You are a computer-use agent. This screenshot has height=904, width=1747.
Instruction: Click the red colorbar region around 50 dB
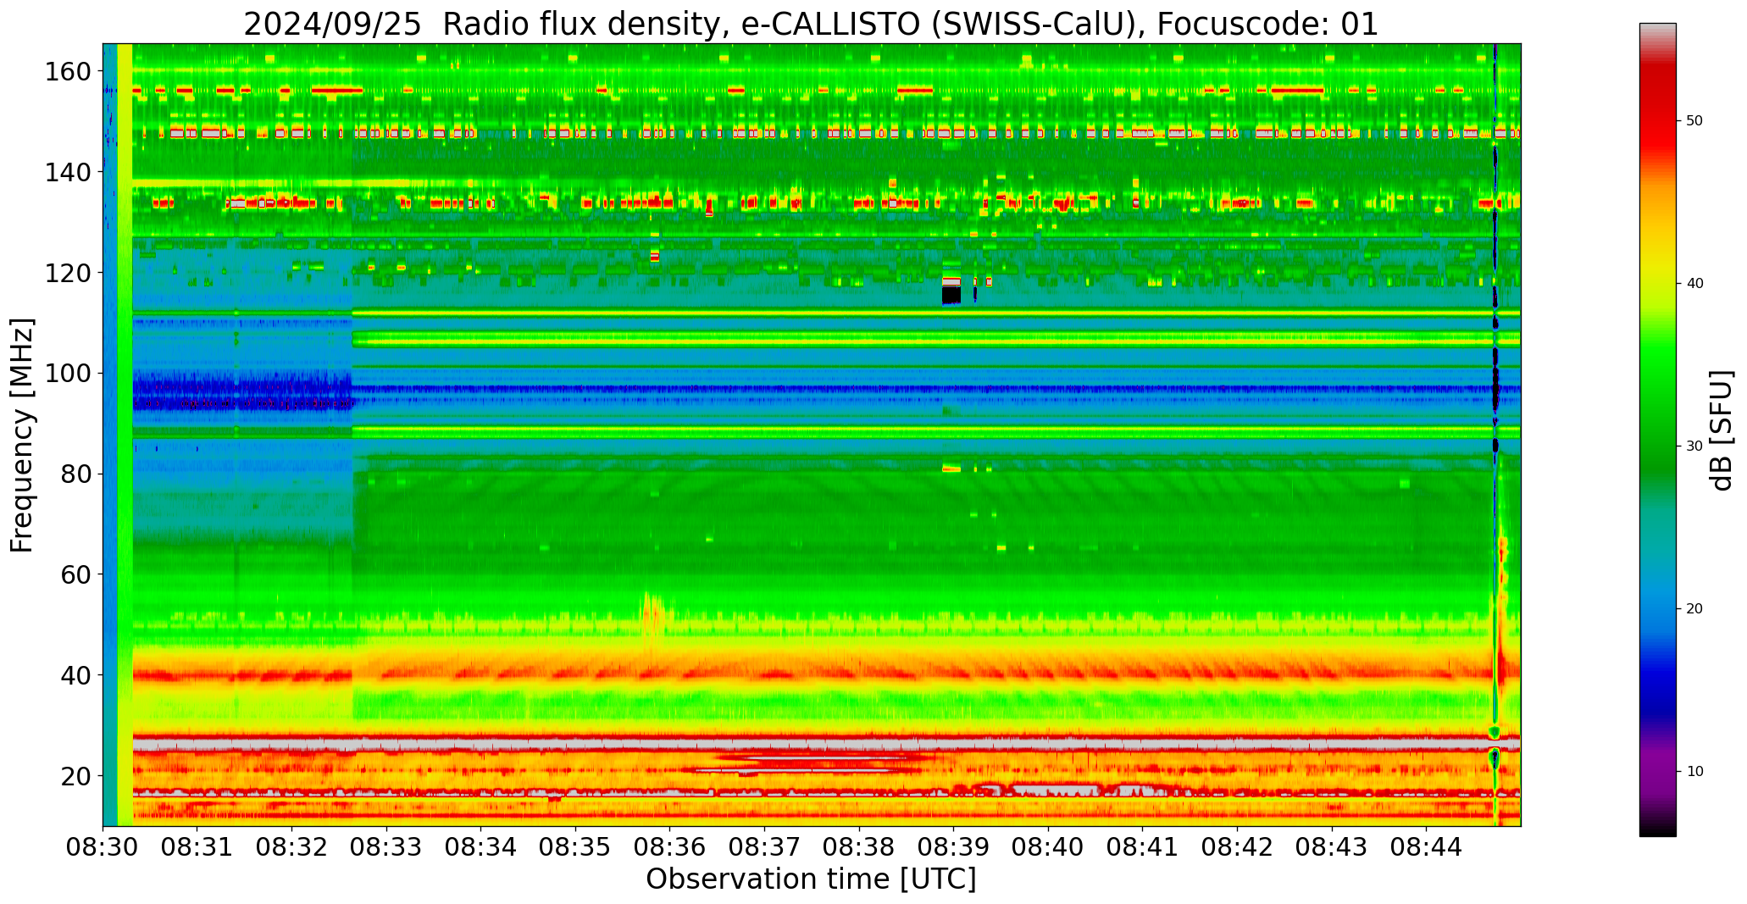1657,121
